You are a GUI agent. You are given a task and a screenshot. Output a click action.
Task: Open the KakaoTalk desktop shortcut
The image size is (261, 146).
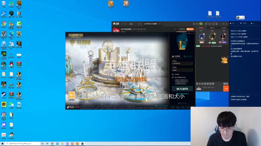point(4,104)
